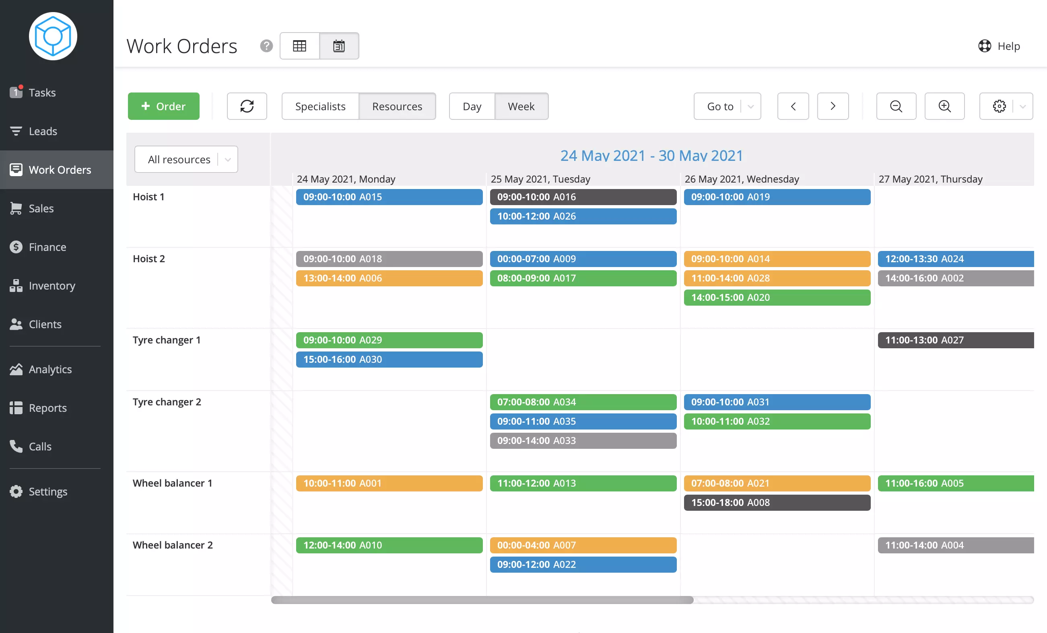Open the Calls section
Viewport: 1047px width, 633px height.
(x=56, y=446)
